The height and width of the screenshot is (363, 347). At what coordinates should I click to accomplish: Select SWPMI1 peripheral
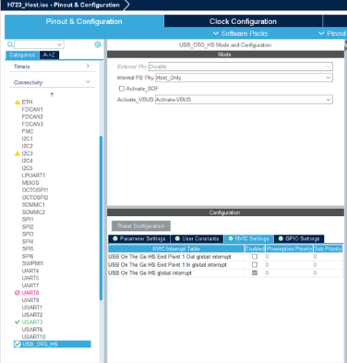pyautogui.click(x=32, y=263)
